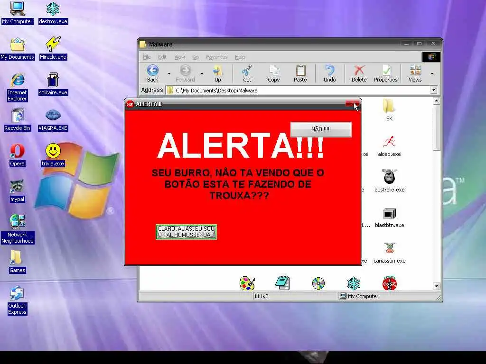Select the notepad file icon in bottom row
Viewport: 486px width, 364px height.
coord(282,283)
